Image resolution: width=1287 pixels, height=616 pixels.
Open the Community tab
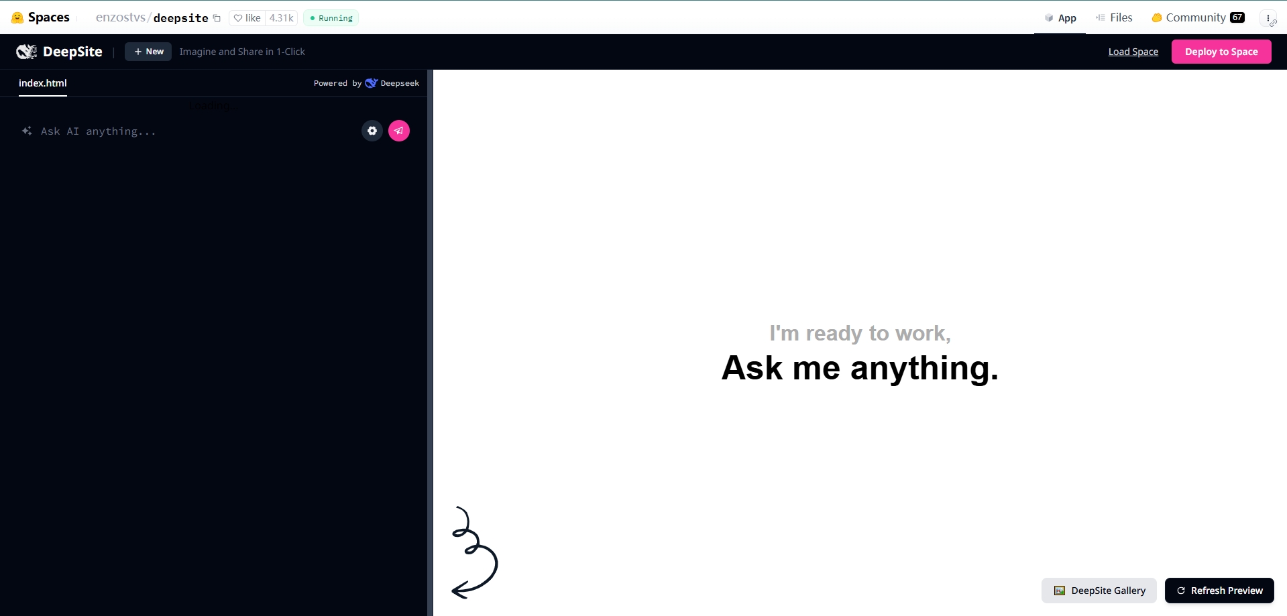[1197, 18]
